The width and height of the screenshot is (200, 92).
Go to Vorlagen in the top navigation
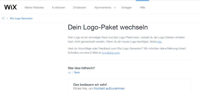pos(126,7)
